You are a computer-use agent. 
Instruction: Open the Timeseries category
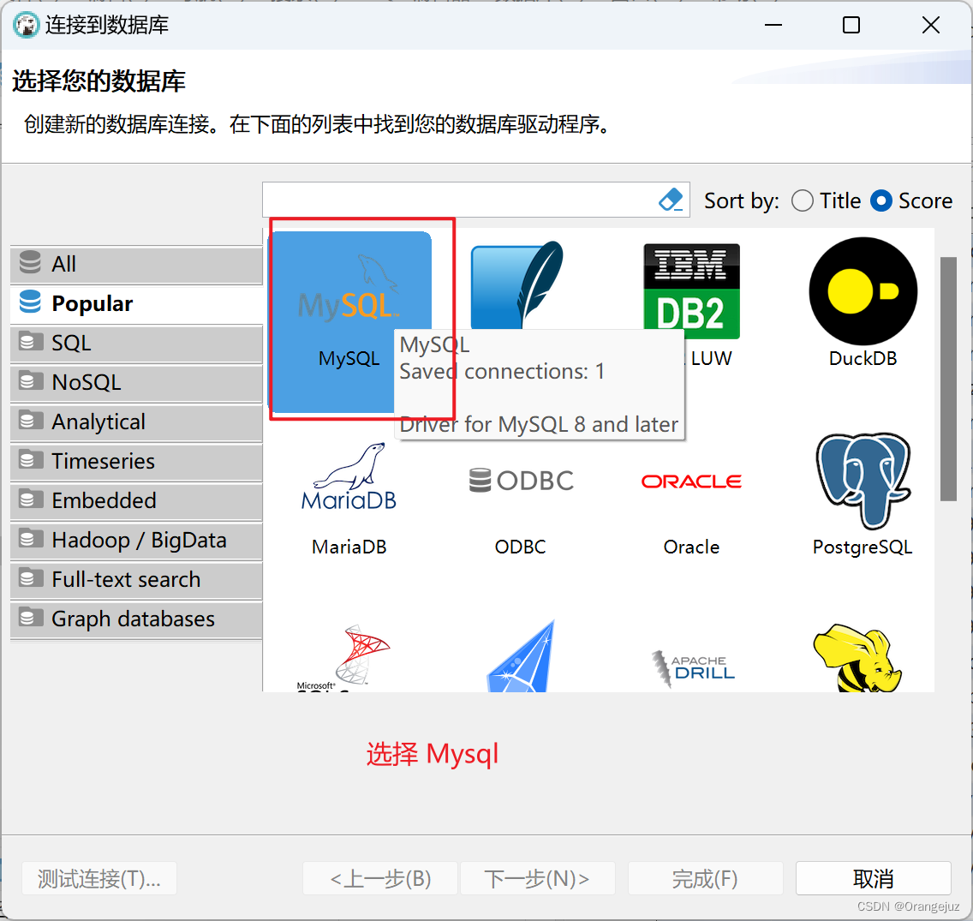coord(136,461)
